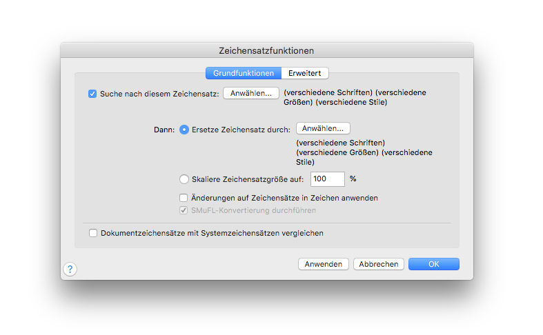This screenshot has width=543, height=335.
Task: Click the Abbrechen button
Action: point(379,264)
